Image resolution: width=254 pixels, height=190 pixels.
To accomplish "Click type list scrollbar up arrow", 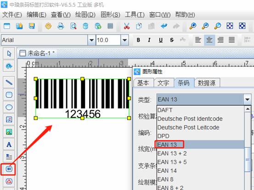I will click(248, 109).
